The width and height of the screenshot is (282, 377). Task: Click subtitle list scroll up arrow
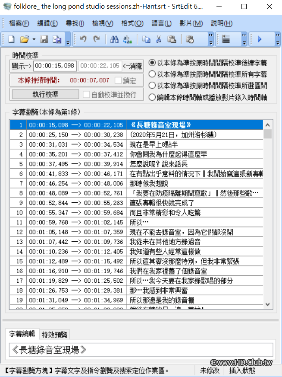click(x=268, y=125)
